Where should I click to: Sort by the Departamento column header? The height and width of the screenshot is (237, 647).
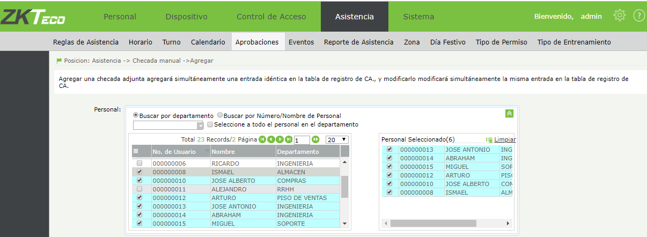point(308,152)
